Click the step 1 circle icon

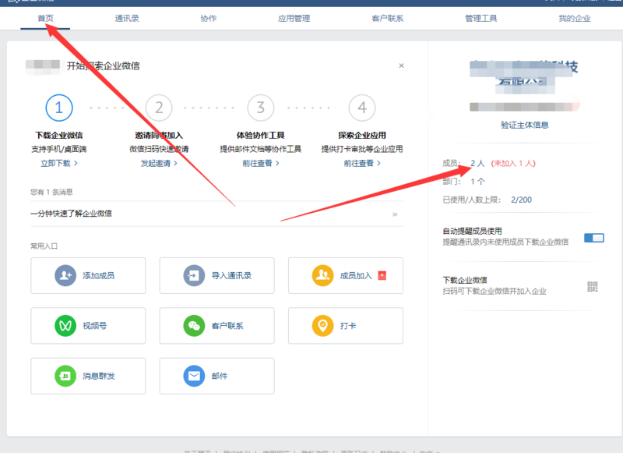[x=59, y=108]
